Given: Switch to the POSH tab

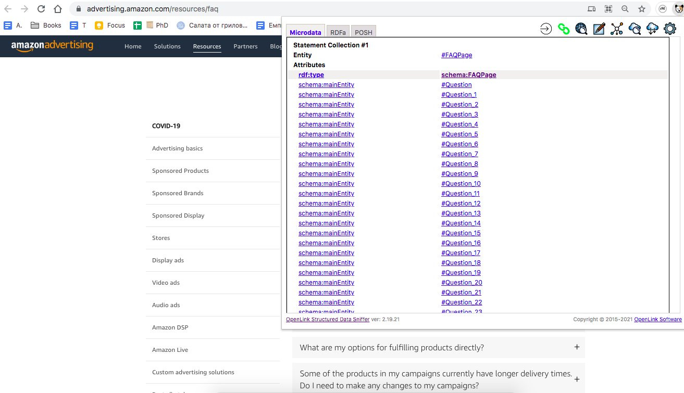Looking at the screenshot, I should click(x=364, y=32).
